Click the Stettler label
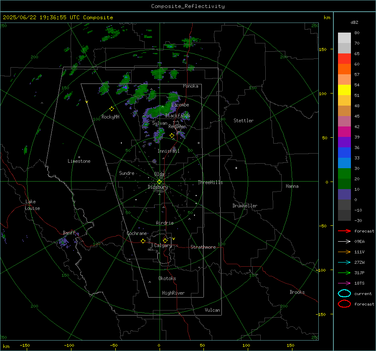The height and width of the screenshot is (351, 376). click(x=244, y=121)
